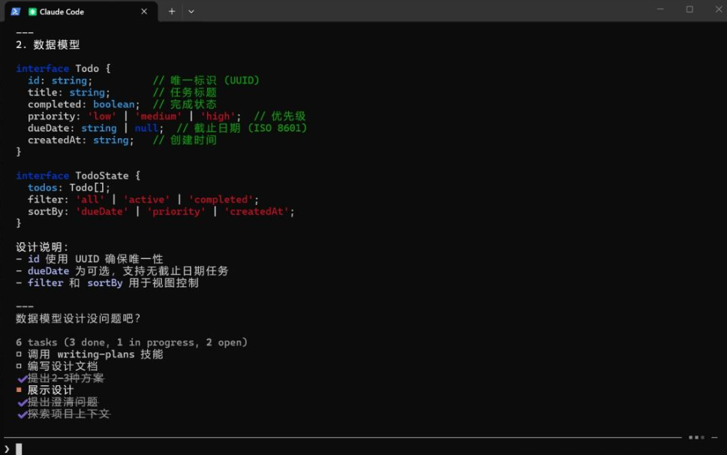Click the comment '// 截止日期 (ISO 8601)'
The width and height of the screenshot is (727, 455).
(x=242, y=128)
